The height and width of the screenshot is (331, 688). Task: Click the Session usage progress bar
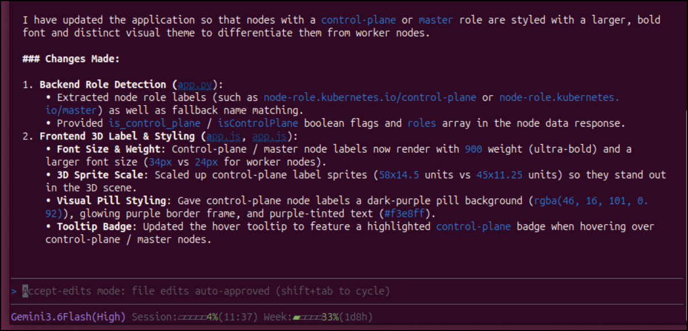point(192,317)
